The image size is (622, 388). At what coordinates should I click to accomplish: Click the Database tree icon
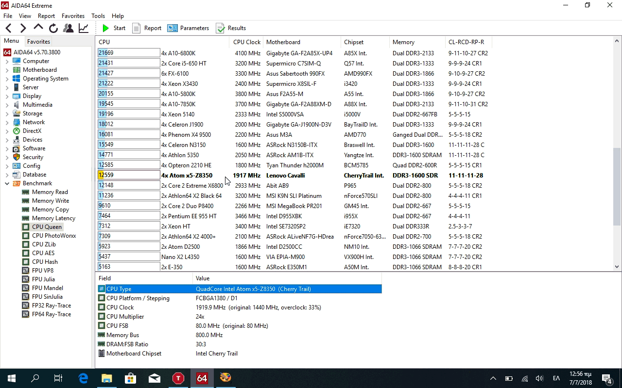(17, 175)
